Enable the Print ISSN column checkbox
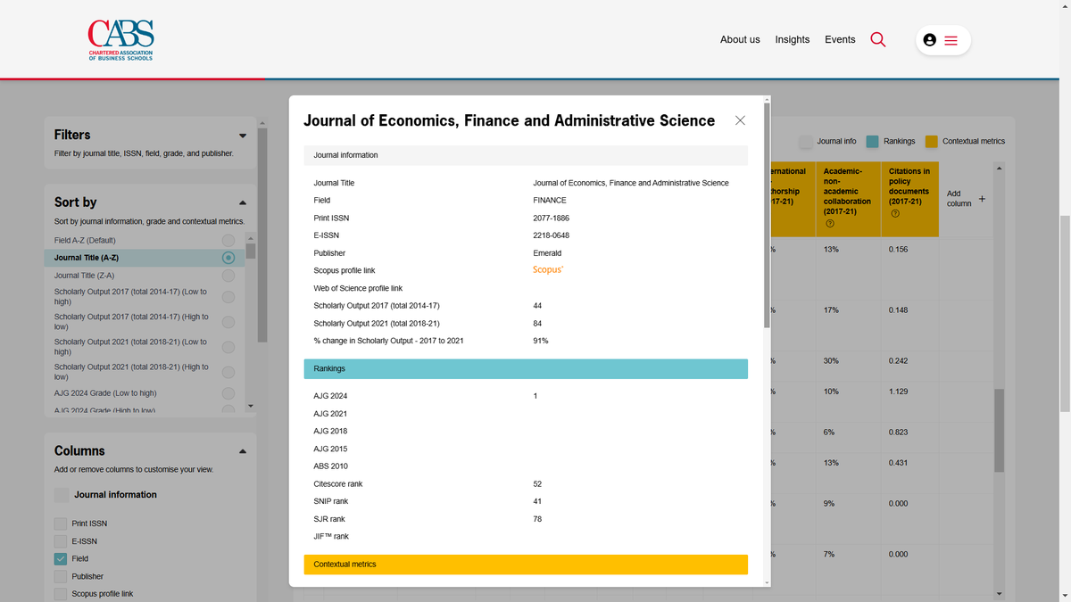 (x=60, y=524)
